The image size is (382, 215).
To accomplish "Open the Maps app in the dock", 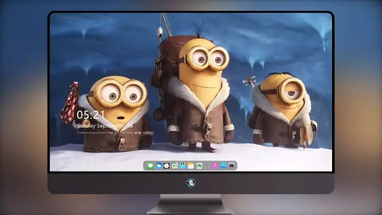I will 199,166.
